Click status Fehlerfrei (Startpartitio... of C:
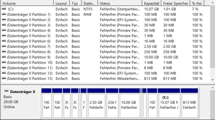Screen dimensions: 215x120 (x=120, y=9)
